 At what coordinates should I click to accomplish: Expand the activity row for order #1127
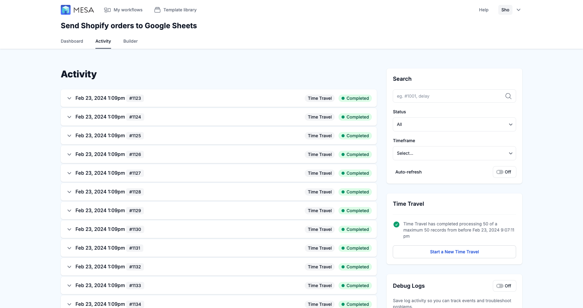coord(69,173)
